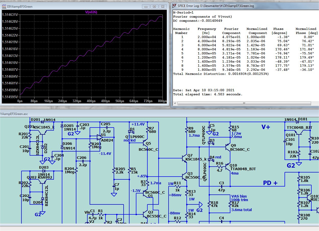Image resolution: width=319 pixels, height=231 pixels.
Task: Click the +11.4V voltage annotation
Action: [x=138, y=124]
